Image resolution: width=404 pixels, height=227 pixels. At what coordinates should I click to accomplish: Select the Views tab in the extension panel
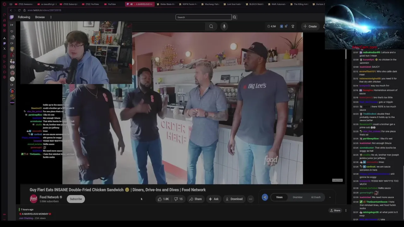point(279,197)
